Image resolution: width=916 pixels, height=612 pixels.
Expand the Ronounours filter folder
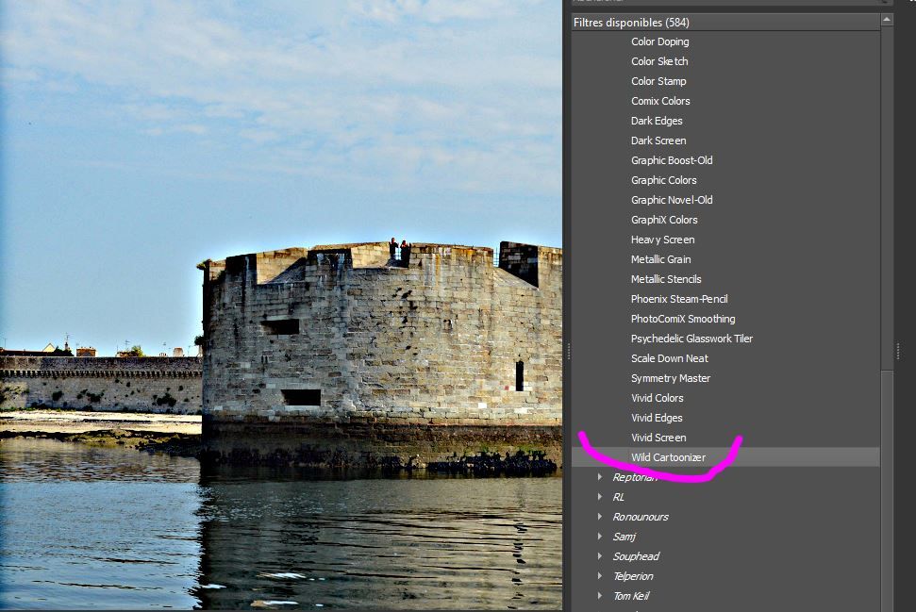[600, 517]
